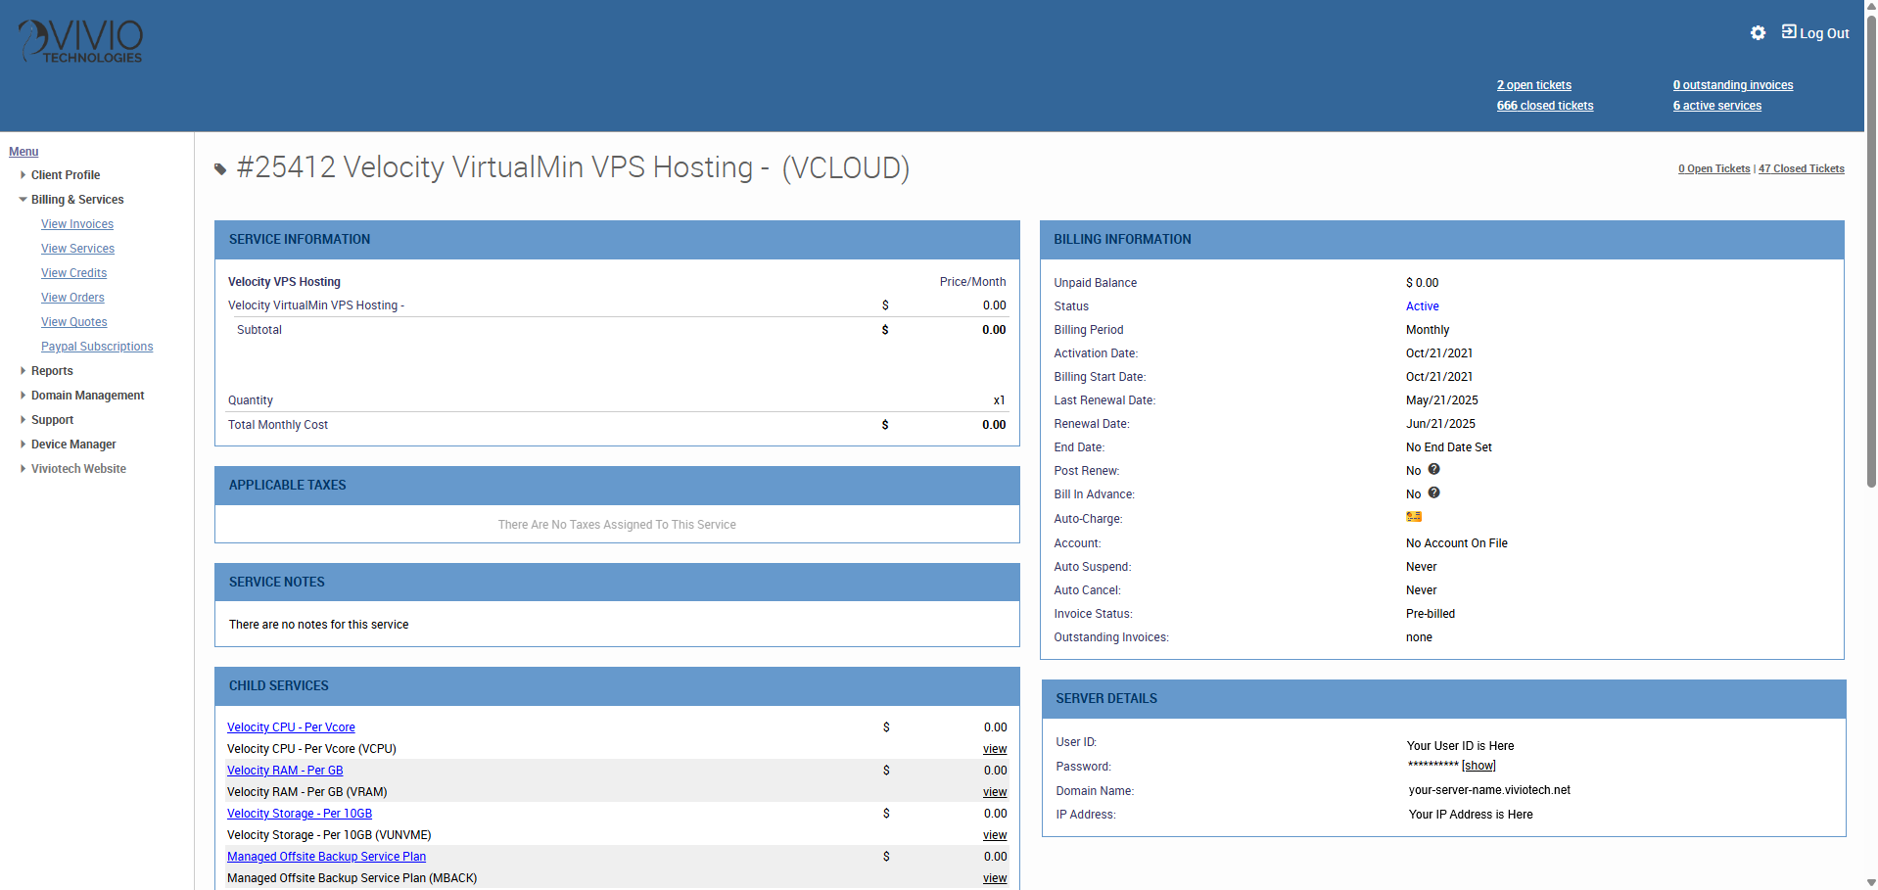1878x890 pixels.
Task: Open the 6 active services link
Action: point(1716,106)
